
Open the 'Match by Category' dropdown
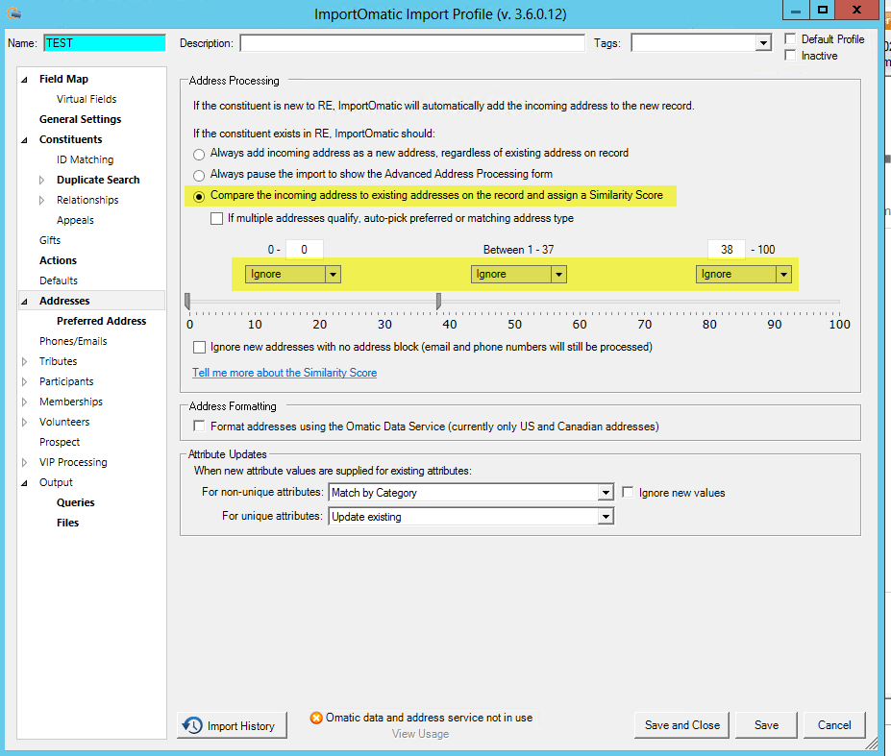(605, 493)
